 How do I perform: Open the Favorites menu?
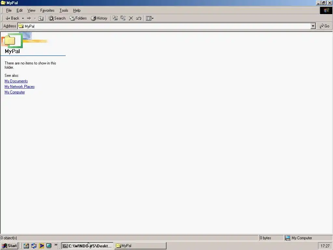tap(47, 10)
